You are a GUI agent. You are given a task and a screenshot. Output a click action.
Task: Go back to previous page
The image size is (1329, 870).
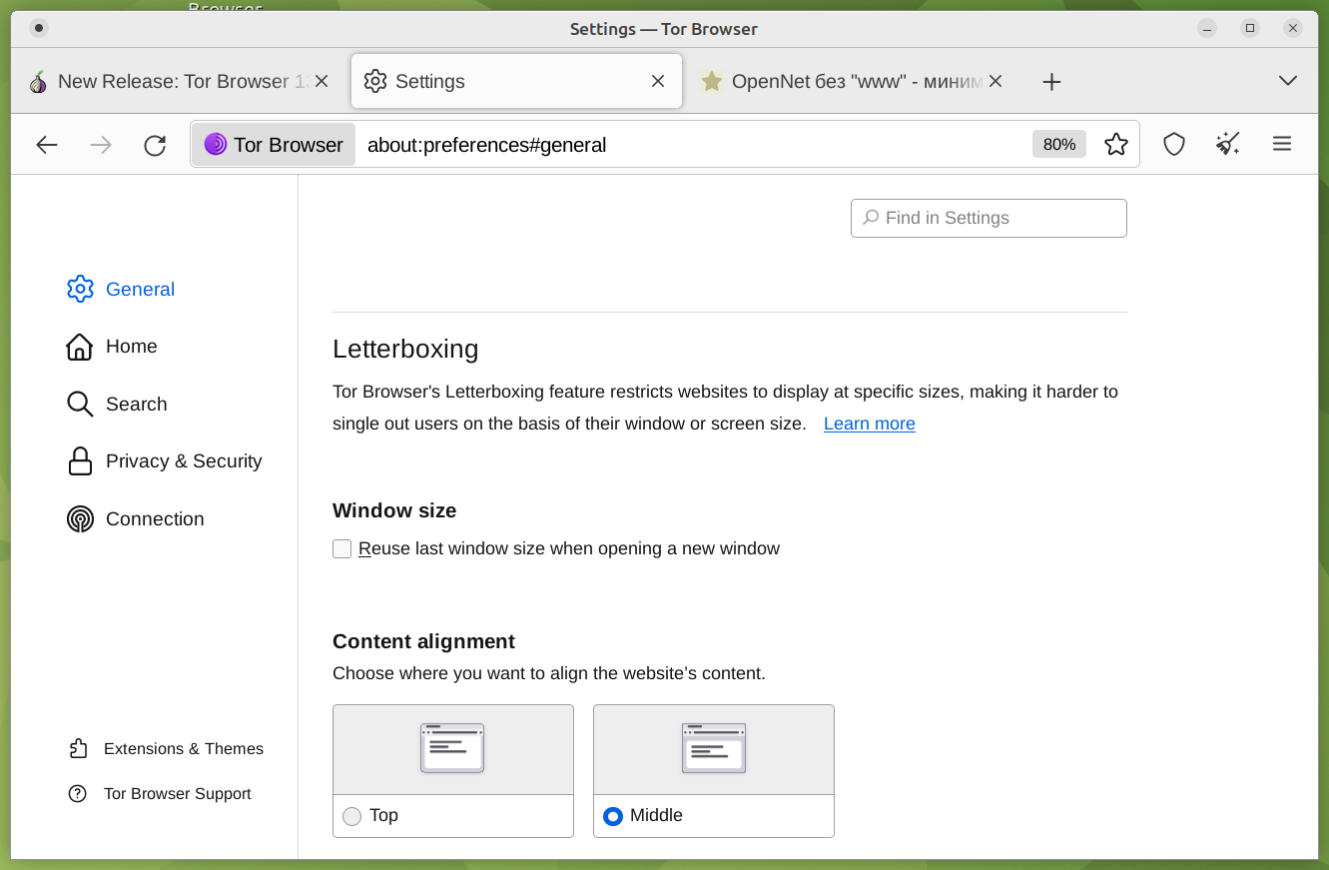coord(47,146)
